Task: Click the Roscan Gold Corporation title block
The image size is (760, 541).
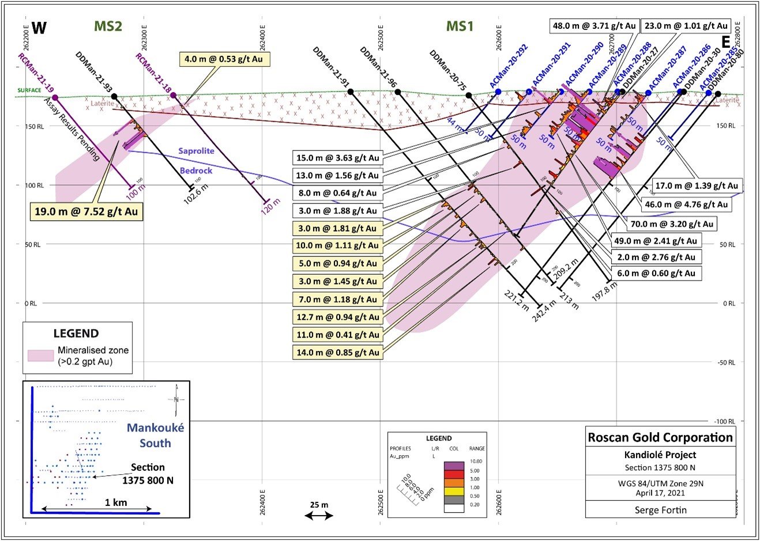Action: (x=660, y=438)
